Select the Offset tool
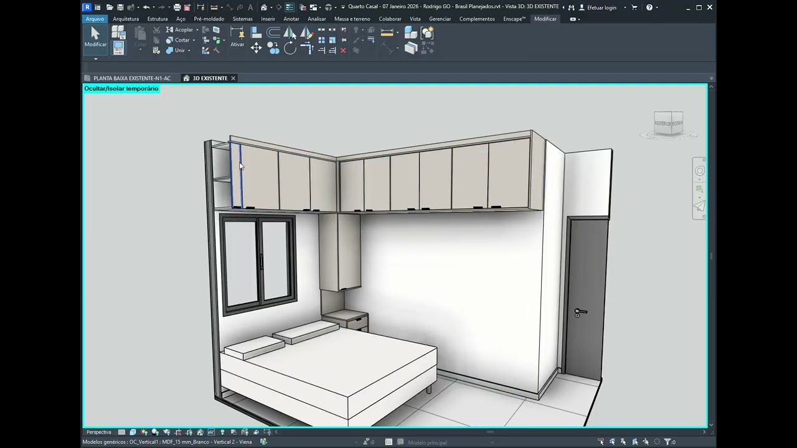The width and height of the screenshot is (797, 448). [273, 32]
